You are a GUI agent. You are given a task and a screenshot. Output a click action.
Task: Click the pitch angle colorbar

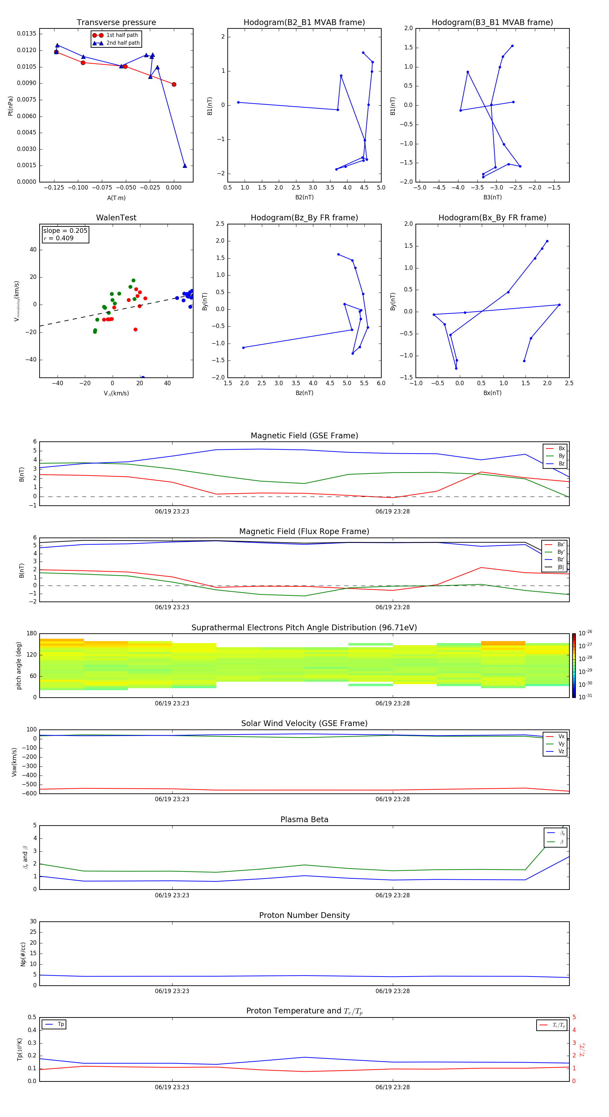pyautogui.click(x=574, y=665)
